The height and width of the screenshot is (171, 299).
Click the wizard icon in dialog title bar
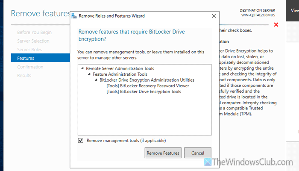click(74, 16)
